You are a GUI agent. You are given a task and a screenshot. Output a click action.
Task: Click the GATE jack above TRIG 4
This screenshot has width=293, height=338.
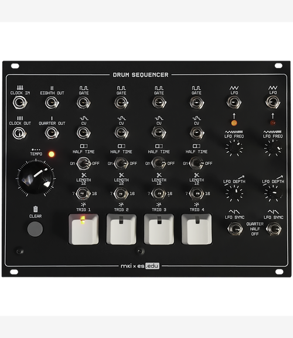tap(196, 103)
